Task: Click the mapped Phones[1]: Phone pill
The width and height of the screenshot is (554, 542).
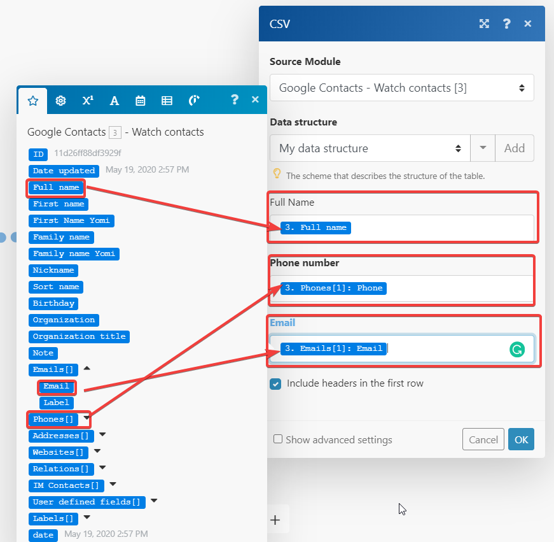Action: click(333, 289)
